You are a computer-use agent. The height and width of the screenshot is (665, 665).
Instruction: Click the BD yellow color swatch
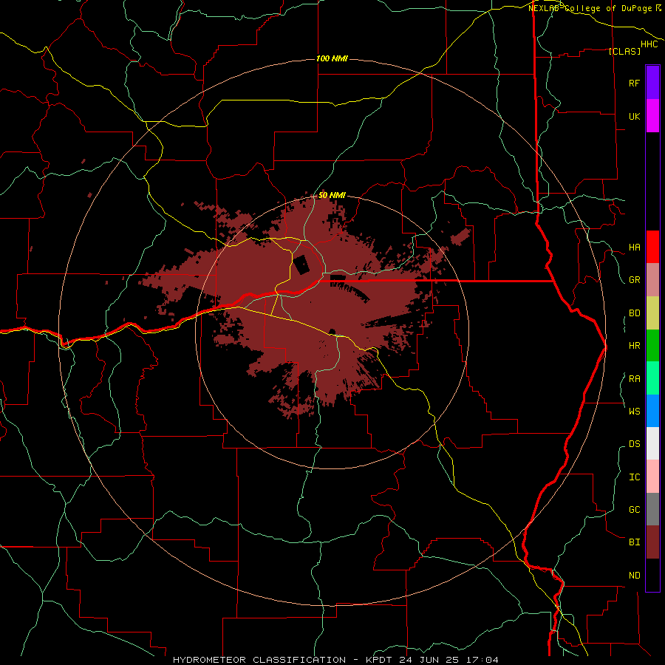[652, 313]
